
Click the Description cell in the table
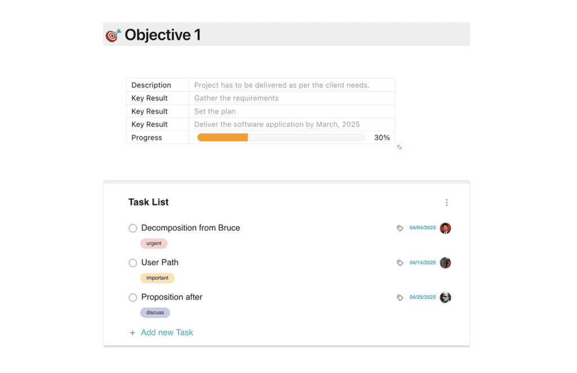coord(150,85)
